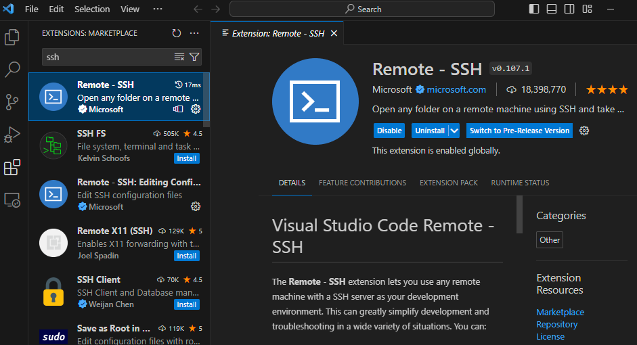Select the Remote X11 (SSH) entry
Image resolution: width=637 pixels, height=345 pixels.
[119, 243]
